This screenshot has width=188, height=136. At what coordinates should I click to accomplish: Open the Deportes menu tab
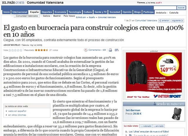tap(47, 12)
